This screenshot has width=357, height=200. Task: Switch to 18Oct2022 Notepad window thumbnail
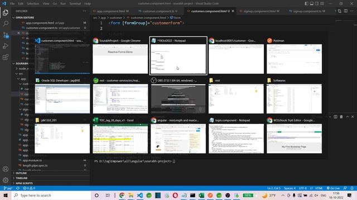click(x=178, y=56)
